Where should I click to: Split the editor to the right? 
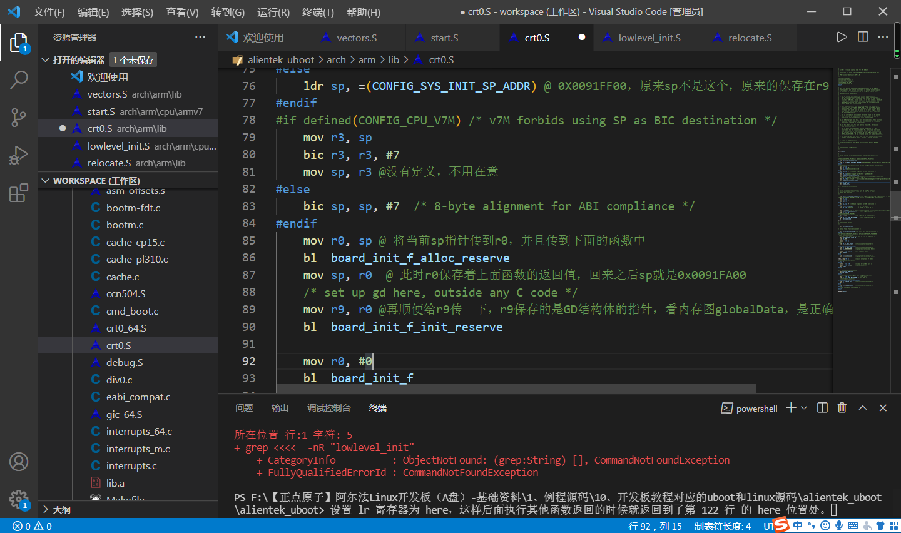863,37
